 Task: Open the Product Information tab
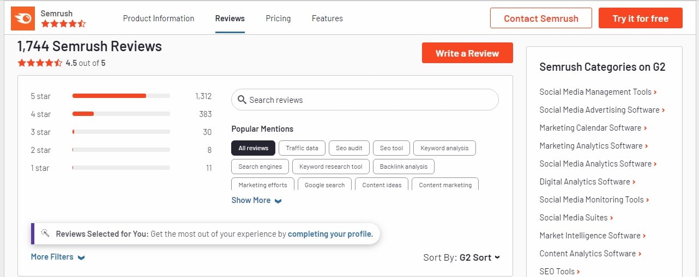[x=159, y=19]
